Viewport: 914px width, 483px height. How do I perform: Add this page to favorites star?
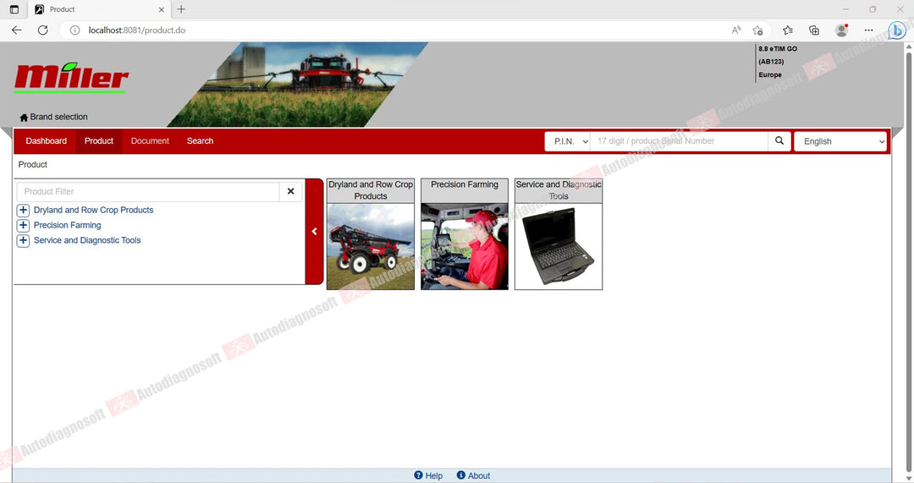point(757,30)
